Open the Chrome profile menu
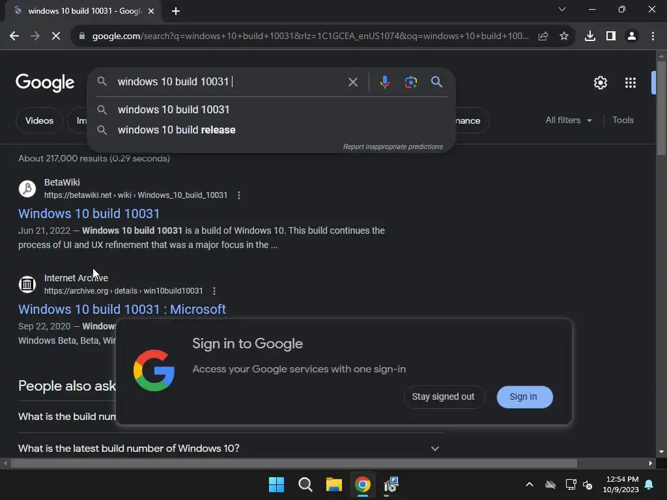This screenshot has width=667, height=500. coord(632,36)
